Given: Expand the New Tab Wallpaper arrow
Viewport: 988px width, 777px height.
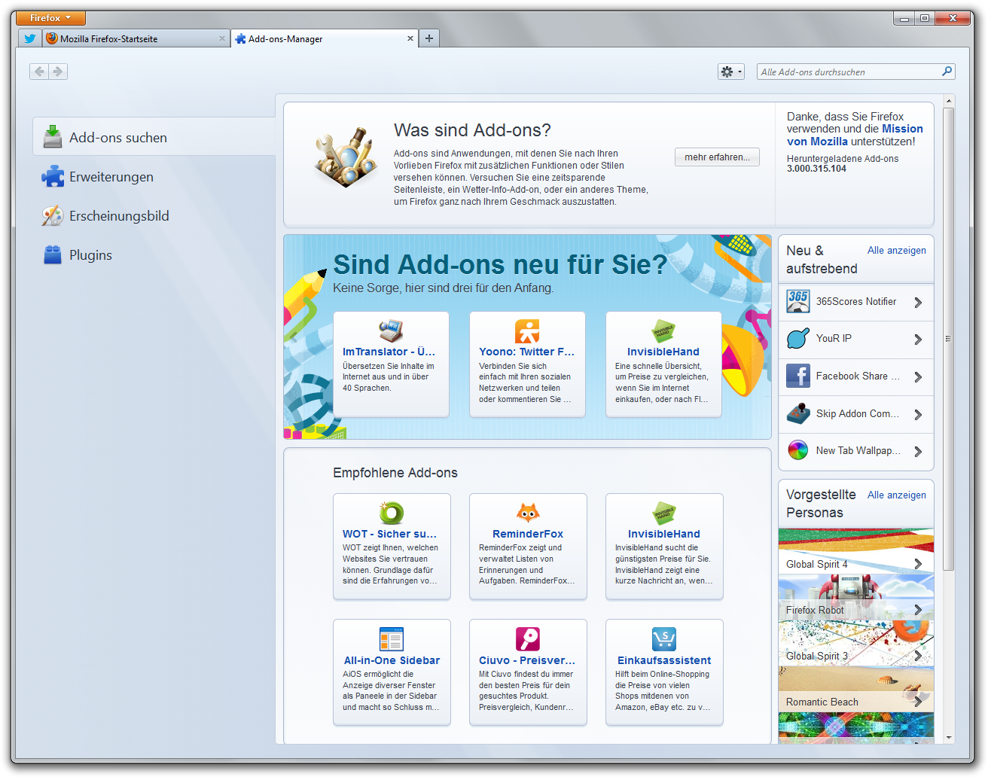Looking at the screenshot, I should tap(918, 452).
